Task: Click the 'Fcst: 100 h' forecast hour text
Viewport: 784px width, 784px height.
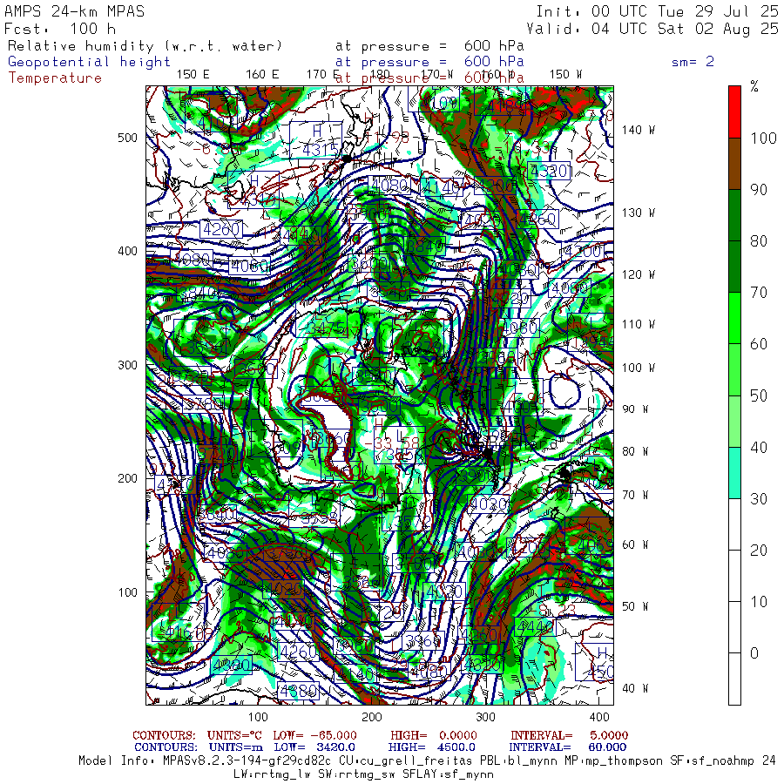Action: [x=60, y=29]
